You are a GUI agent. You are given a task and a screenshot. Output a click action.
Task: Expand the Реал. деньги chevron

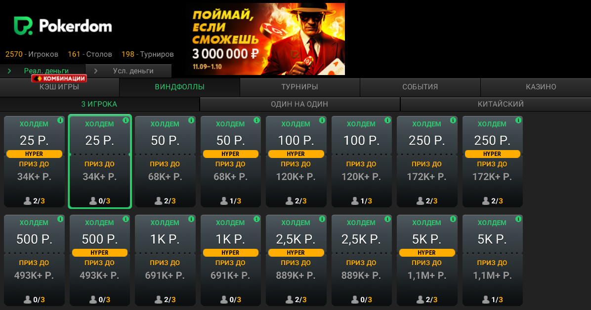9,71
